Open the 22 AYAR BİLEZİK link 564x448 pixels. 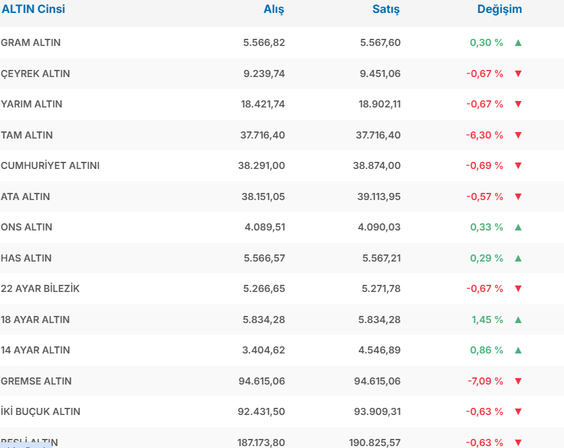coord(41,289)
